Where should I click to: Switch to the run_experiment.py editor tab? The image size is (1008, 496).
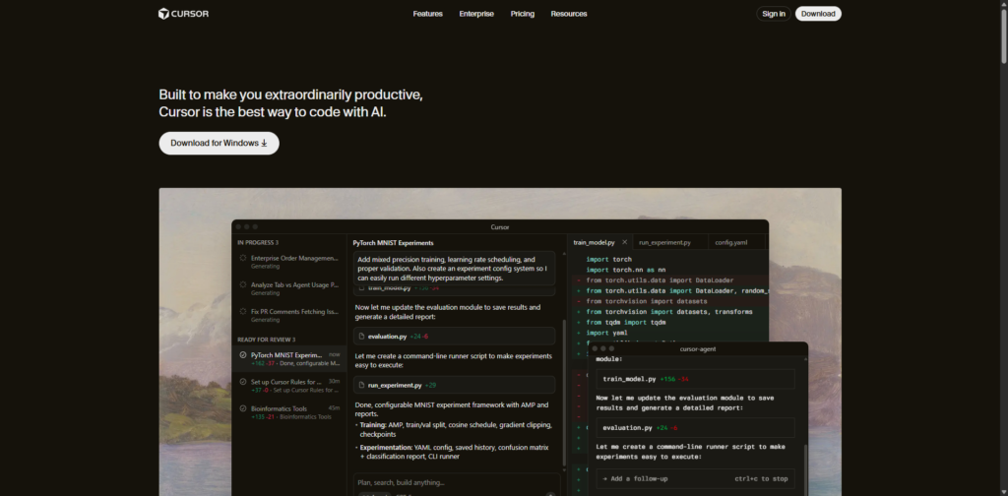click(x=664, y=242)
